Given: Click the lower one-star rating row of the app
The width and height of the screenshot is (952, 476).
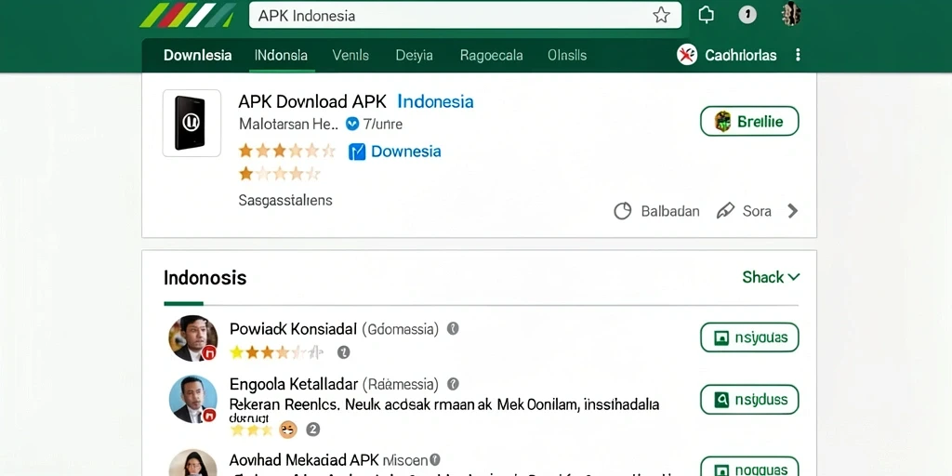Looking at the screenshot, I should click(x=279, y=174).
